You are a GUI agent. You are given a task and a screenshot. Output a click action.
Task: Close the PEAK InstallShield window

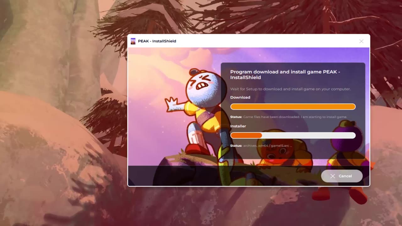(361, 41)
